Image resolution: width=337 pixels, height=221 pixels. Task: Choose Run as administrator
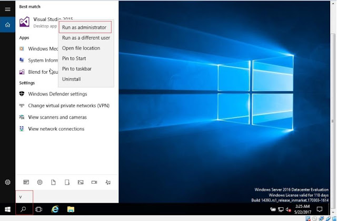pos(85,27)
